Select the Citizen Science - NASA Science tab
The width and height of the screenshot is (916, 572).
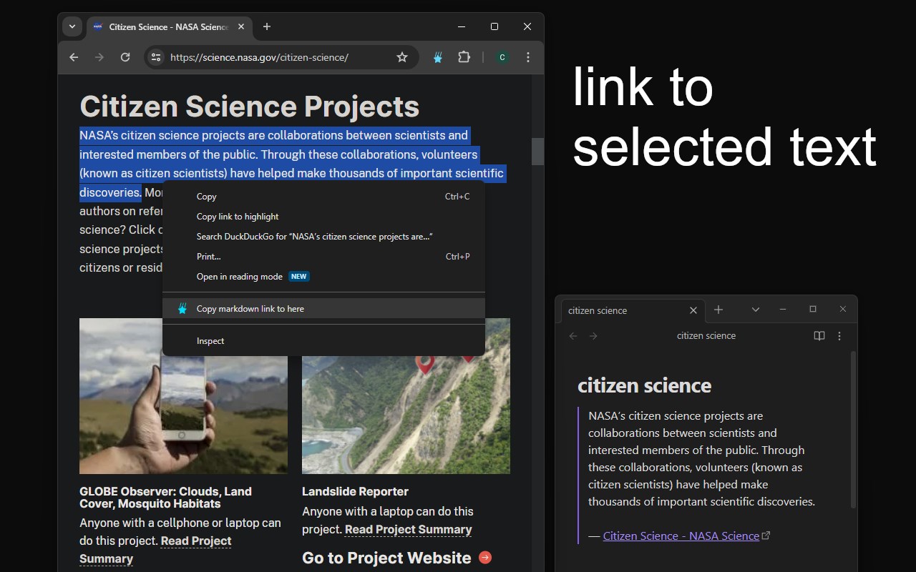pyautogui.click(x=168, y=27)
